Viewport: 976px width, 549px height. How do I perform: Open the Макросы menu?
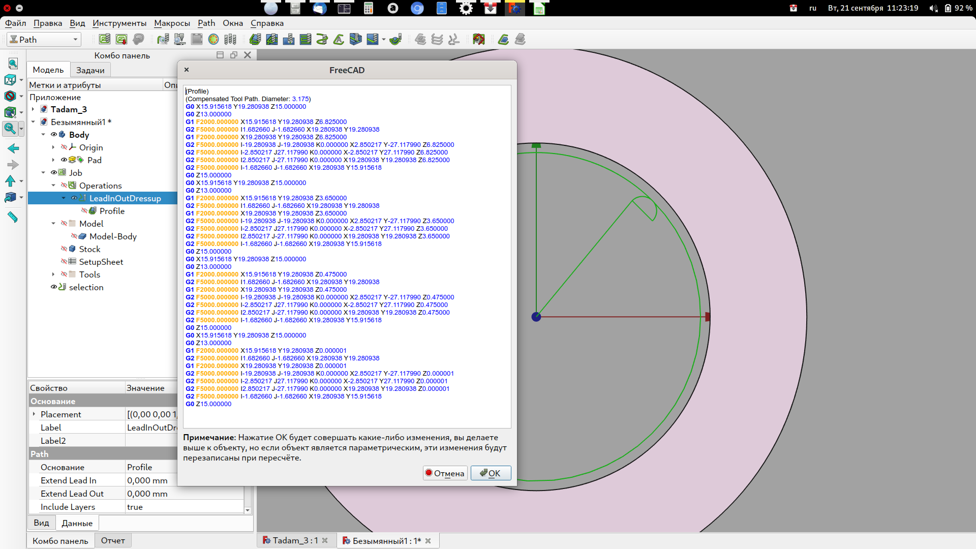coord(172,23)
